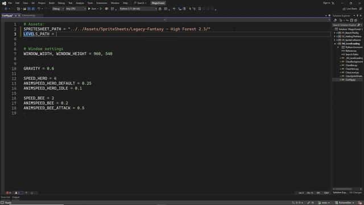Select ClassLevel.py in Solution Explorer
This screenshot has height=205, width=364.
(352, 72)
